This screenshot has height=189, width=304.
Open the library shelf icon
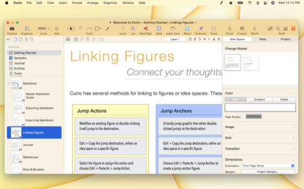pos(285,29)
